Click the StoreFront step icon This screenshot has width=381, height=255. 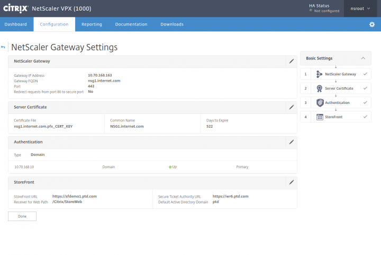pyautogui.click(x=320, y=117)
